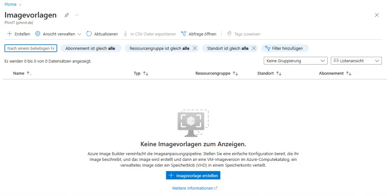Click the filter search input field
Image resolution: width=387 pixels, height=196 pixels.
[x=31, y=48]
